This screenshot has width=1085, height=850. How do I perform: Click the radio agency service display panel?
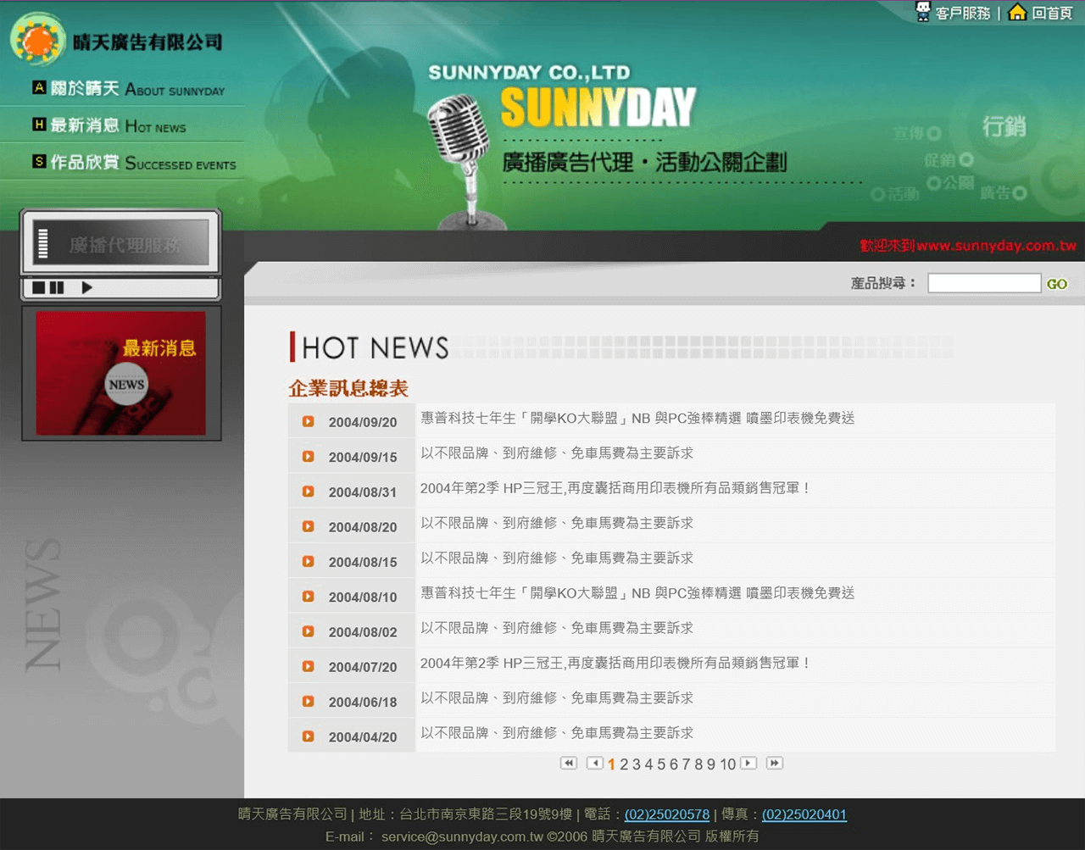click(x=121, y=244)
